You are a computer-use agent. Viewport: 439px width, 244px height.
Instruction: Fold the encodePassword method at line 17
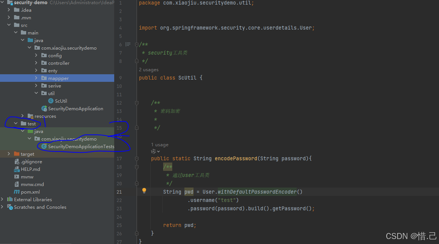coord(137,158)
